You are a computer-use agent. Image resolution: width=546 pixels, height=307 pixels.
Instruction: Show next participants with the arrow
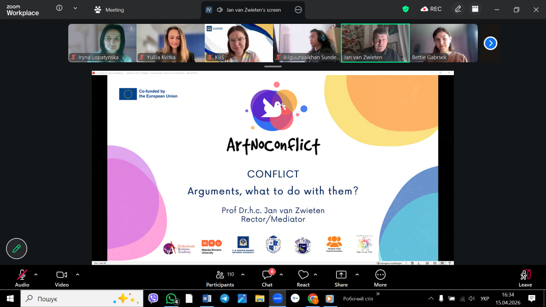(x=490, y=43)
